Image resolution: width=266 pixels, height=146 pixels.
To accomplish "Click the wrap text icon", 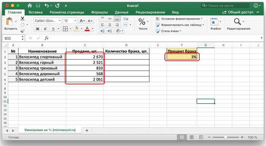I will [x=126, y=19].
